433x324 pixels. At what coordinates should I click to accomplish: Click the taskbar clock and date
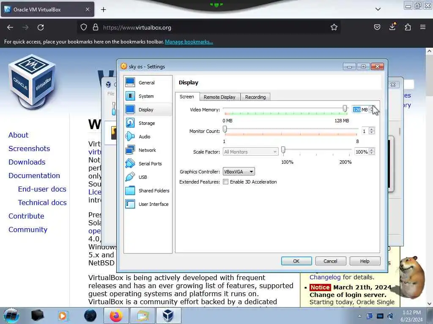[x=411, y=316]
